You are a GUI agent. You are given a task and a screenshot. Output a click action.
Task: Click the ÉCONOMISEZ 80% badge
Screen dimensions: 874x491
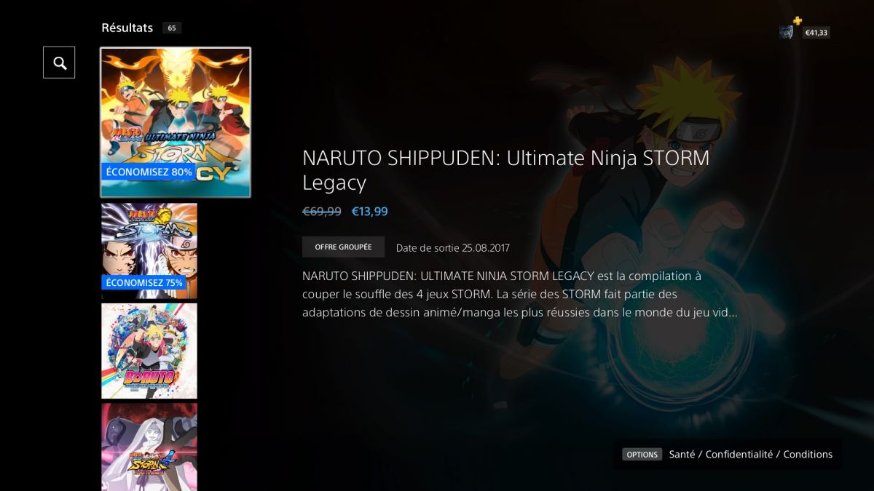click(149, 172)
